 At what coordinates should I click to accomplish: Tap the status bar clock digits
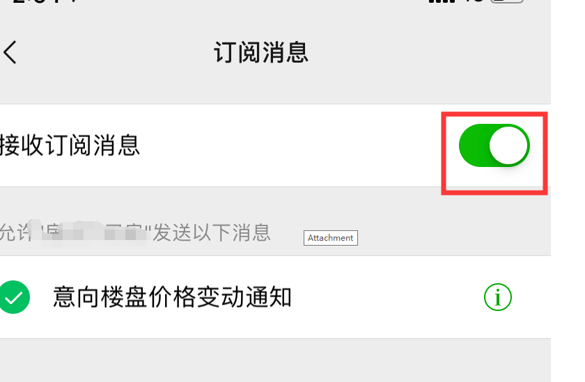click(45, 1)
